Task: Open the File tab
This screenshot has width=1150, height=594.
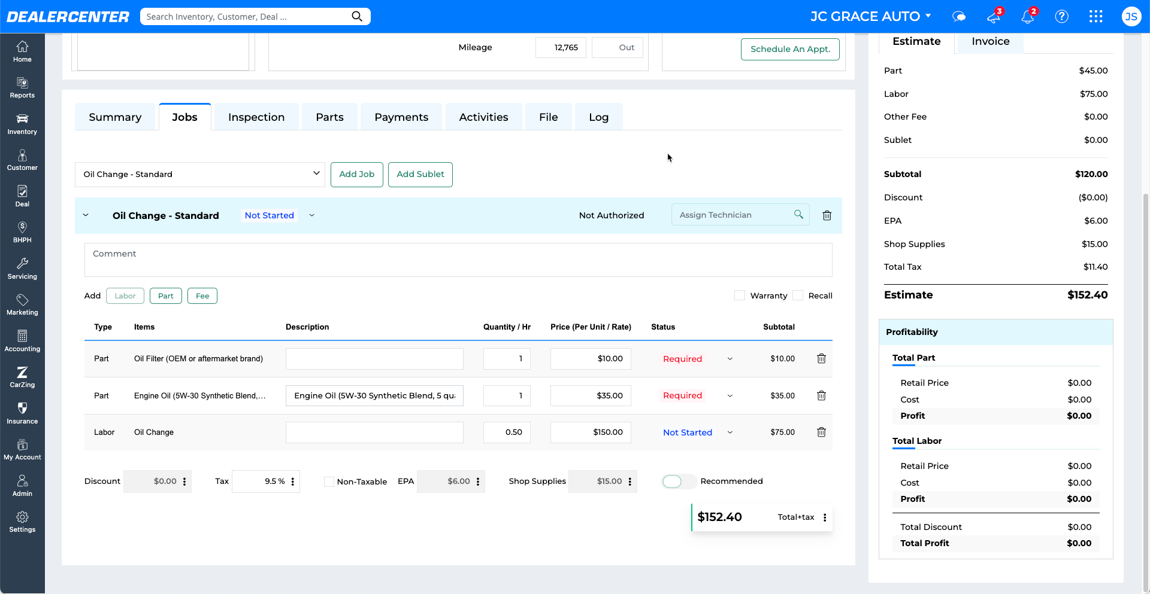Action: coord(549,117)
